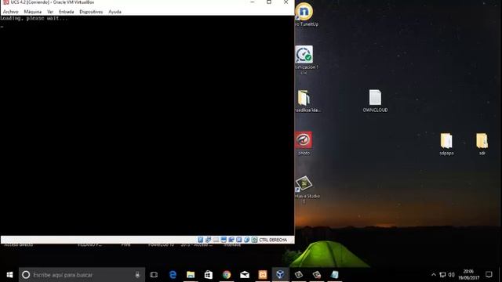Click the taskbar search box 'Escribe aquí para buscar'
This screenshot has width=502, height=282.
(82, 275)
